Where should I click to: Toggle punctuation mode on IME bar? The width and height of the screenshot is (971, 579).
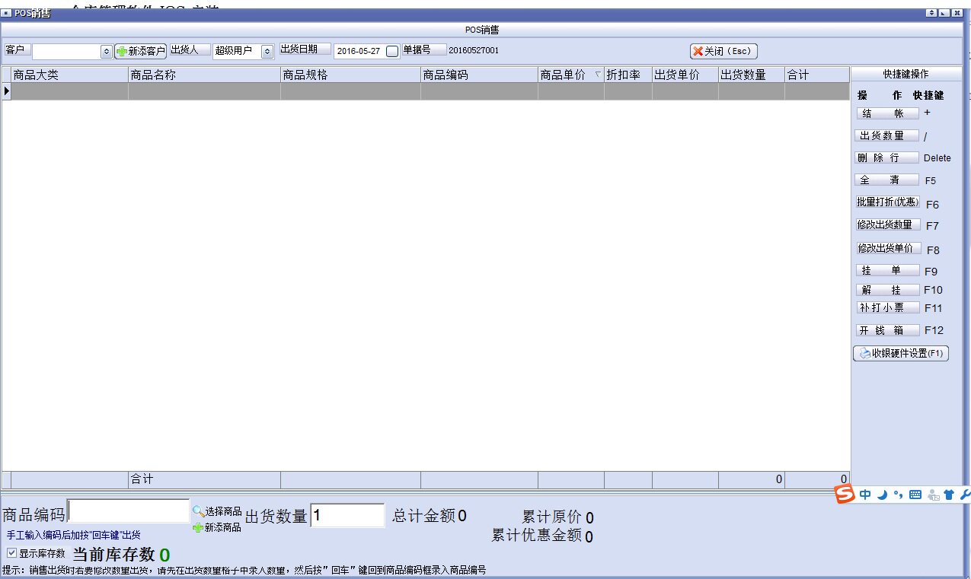coord(898,495)
